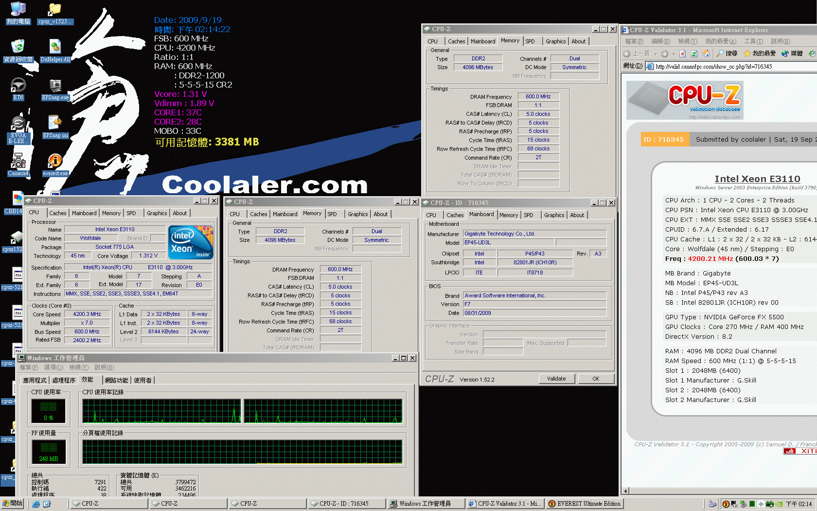Click the Intel Xeon E3110 heading link
This screenshot has height=511, width=817.
pyautogui.click(x=757, y=179)
